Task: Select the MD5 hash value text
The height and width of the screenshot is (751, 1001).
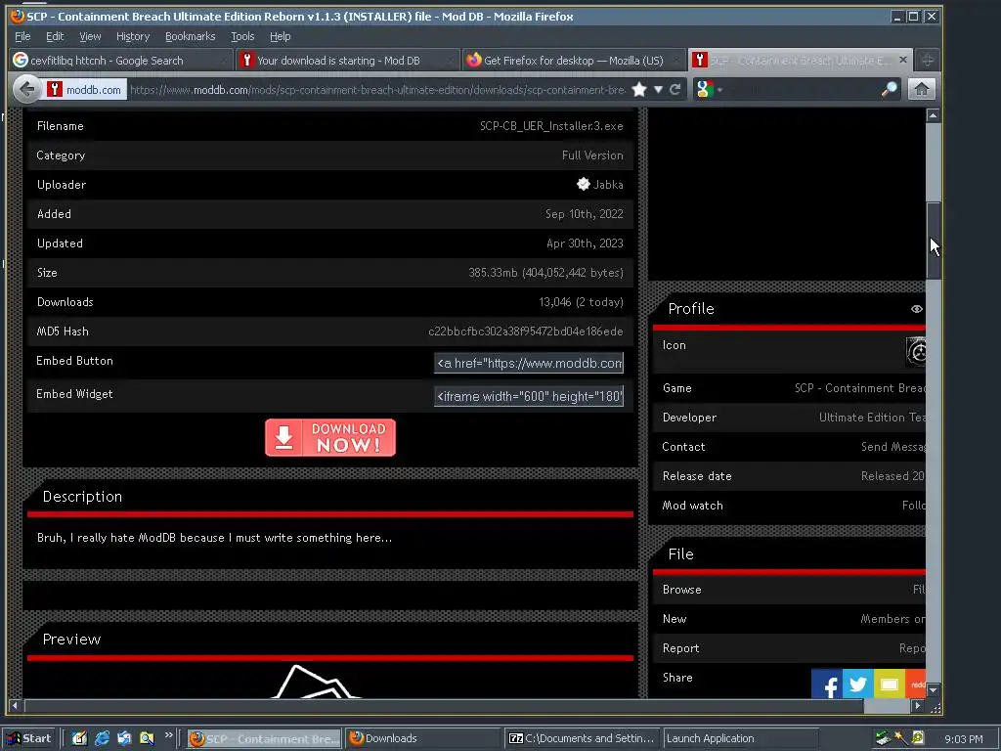Action: pos(525,331)
